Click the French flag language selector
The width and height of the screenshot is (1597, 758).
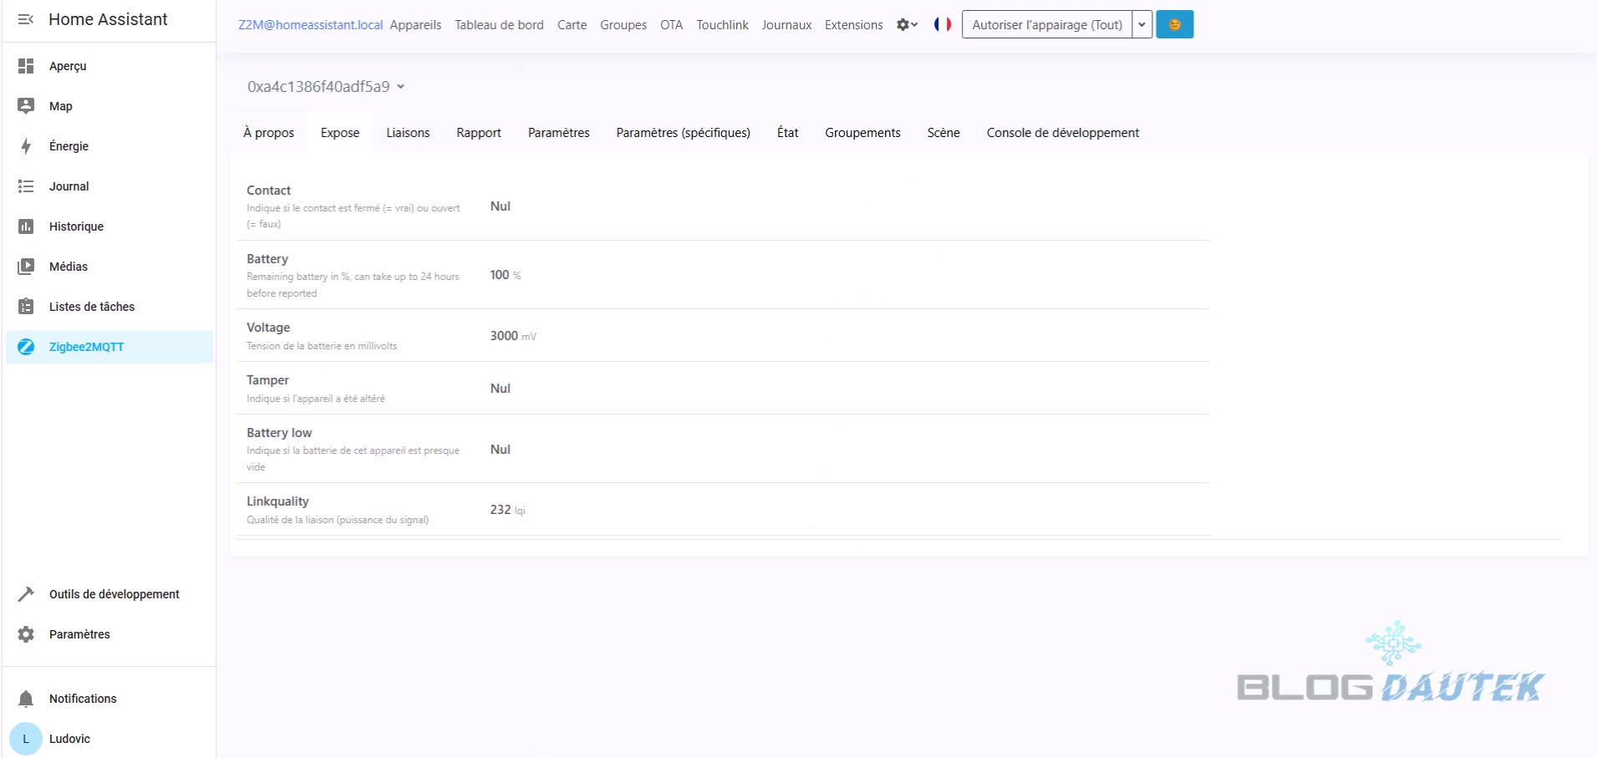click(943, 25)
